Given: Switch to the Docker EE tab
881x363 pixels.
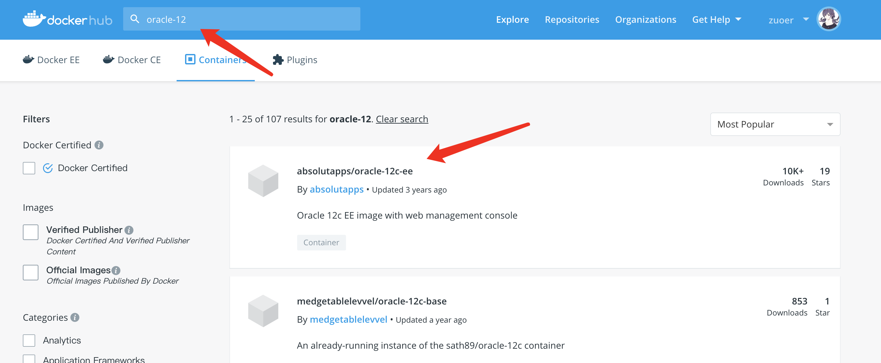Looking at the screenshot, I should 51,60.
